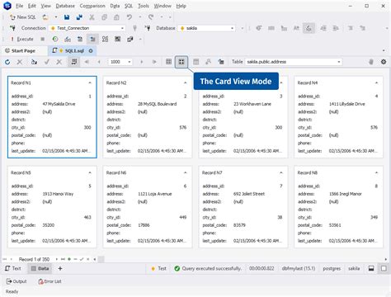Click the New SQL button
Image resolution: width=391 pixels, height=297 pixels.
[23, 17]
